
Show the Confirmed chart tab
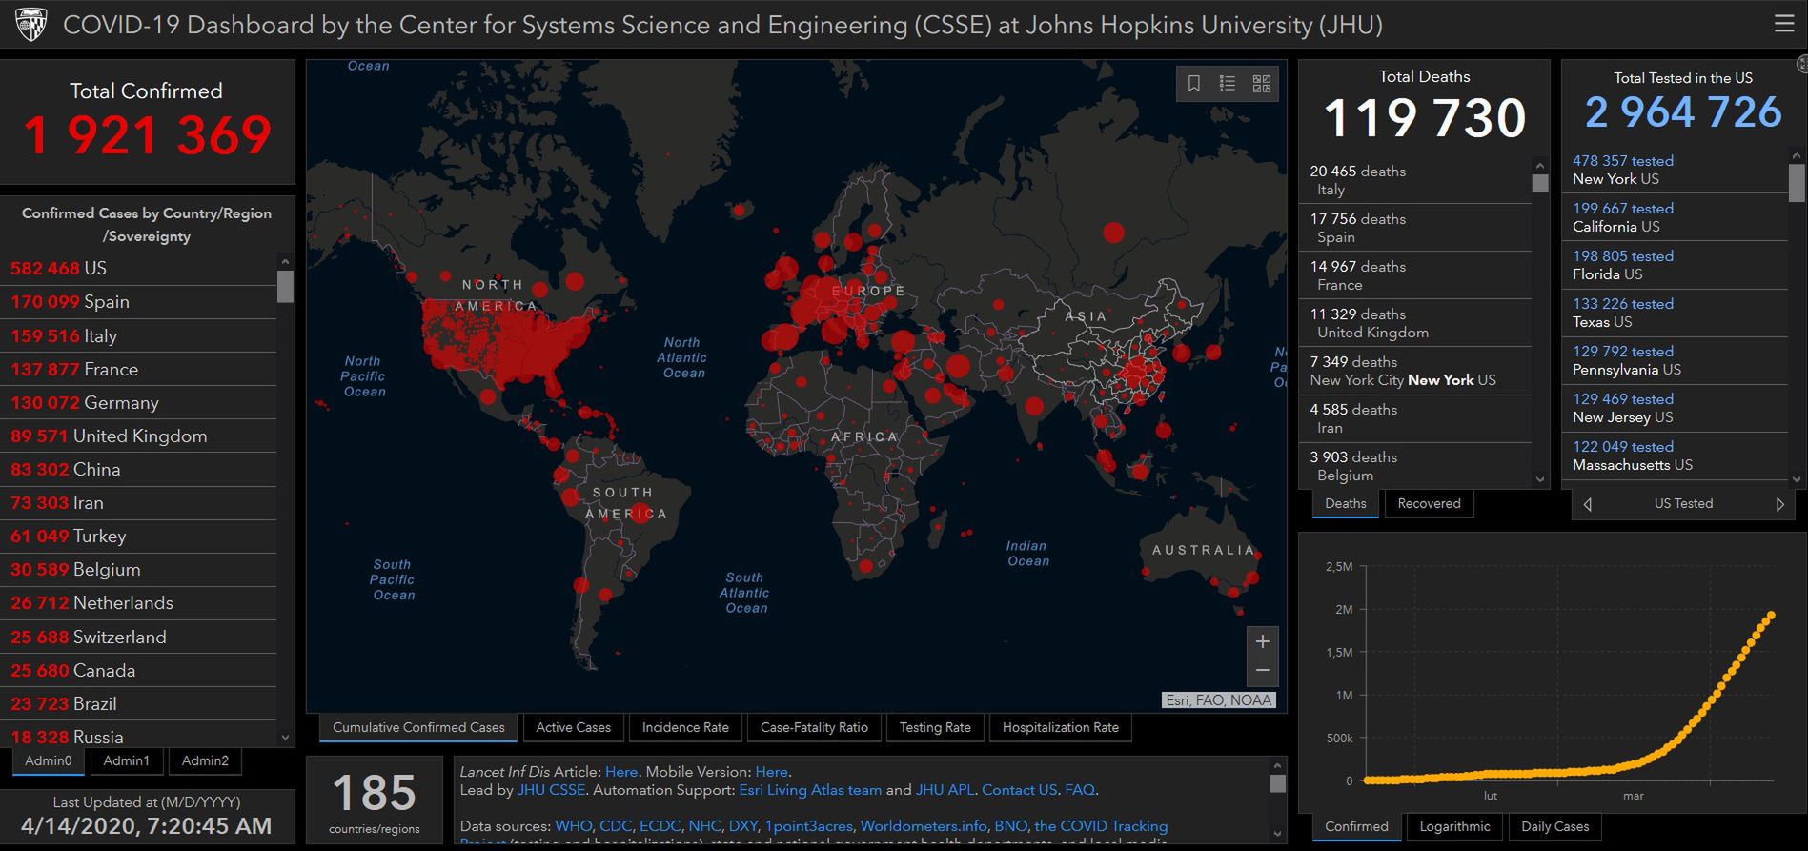(1356, 826)
